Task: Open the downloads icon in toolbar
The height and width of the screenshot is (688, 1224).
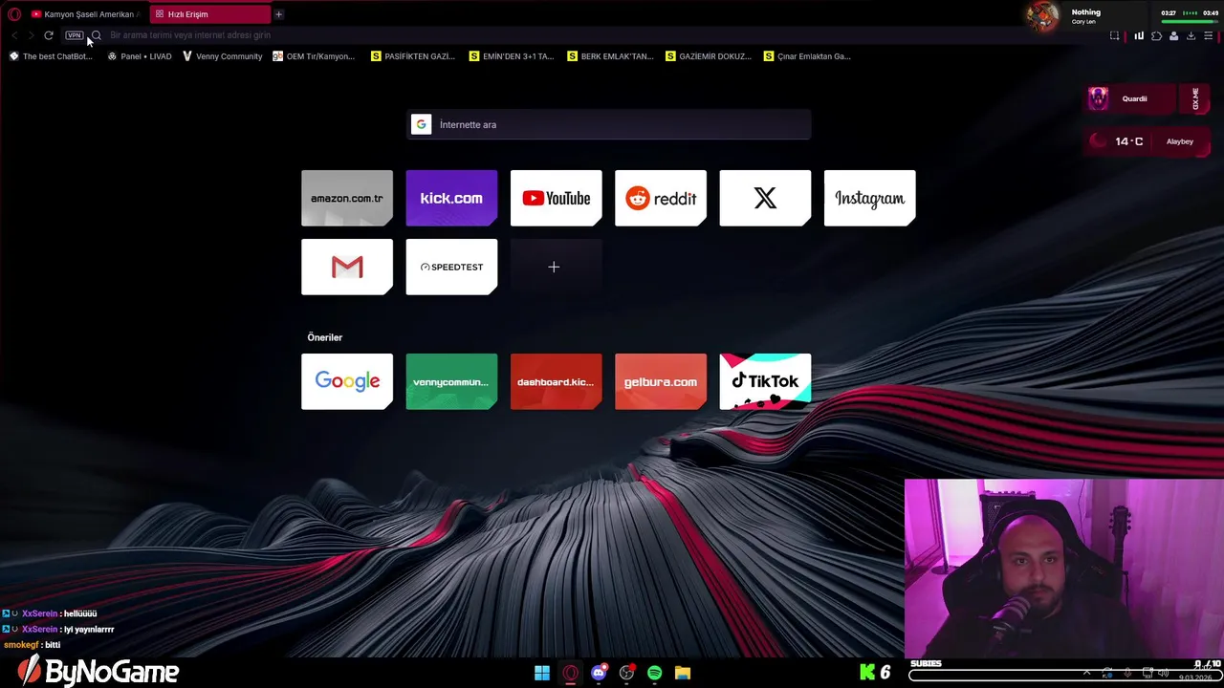Action: 1191,35
